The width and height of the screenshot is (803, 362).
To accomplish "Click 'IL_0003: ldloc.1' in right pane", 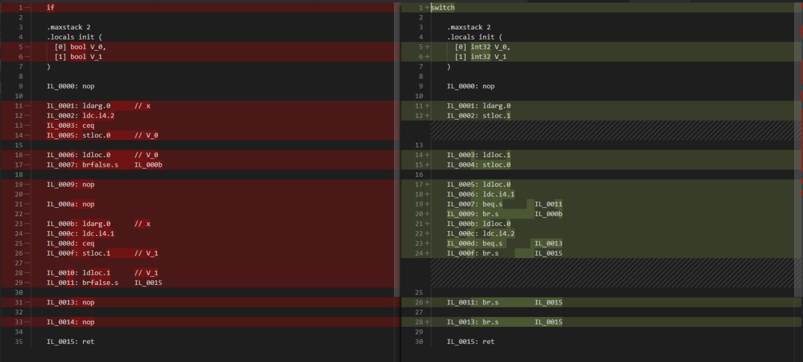I will click(479, 155).
